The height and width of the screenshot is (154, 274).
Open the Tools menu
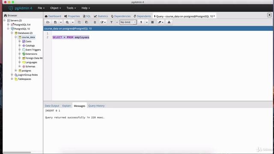click(71, 8)
